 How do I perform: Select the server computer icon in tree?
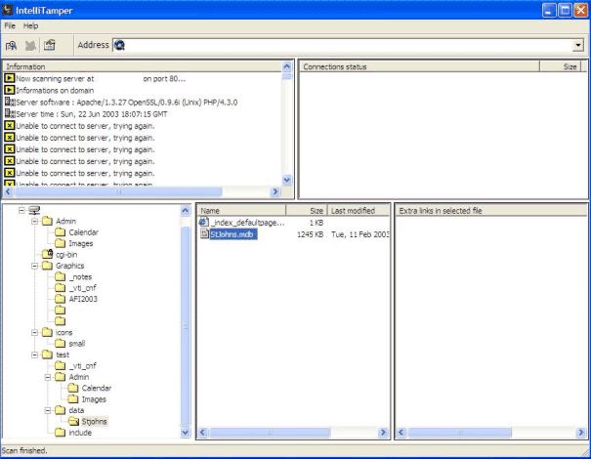34,210
